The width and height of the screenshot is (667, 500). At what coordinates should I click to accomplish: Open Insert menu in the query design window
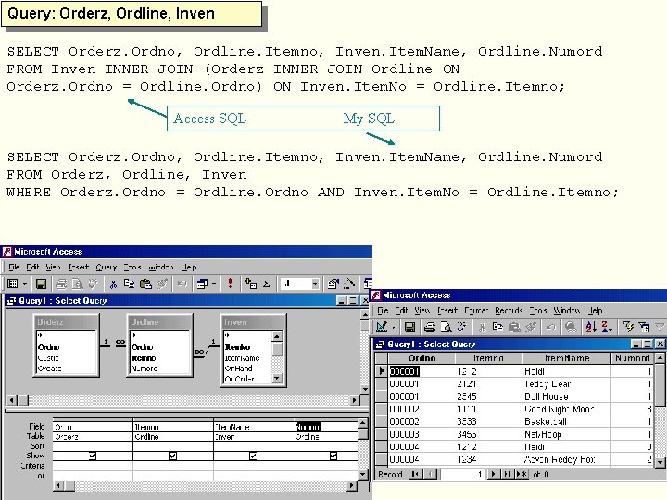(x=79, y=267)
